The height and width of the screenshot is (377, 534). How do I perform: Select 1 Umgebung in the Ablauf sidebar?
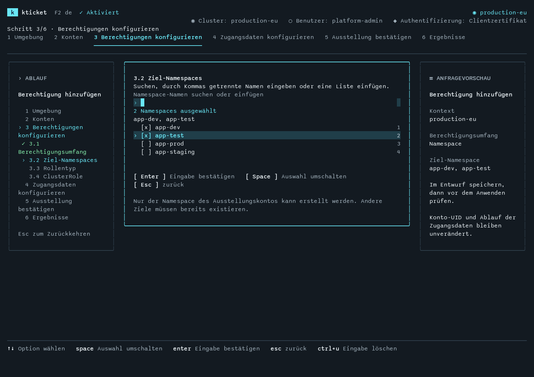[x=43, y=111]
